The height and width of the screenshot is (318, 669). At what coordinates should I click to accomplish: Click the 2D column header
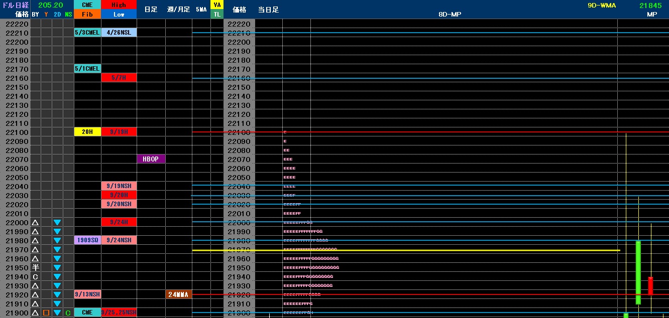point(57,15)
